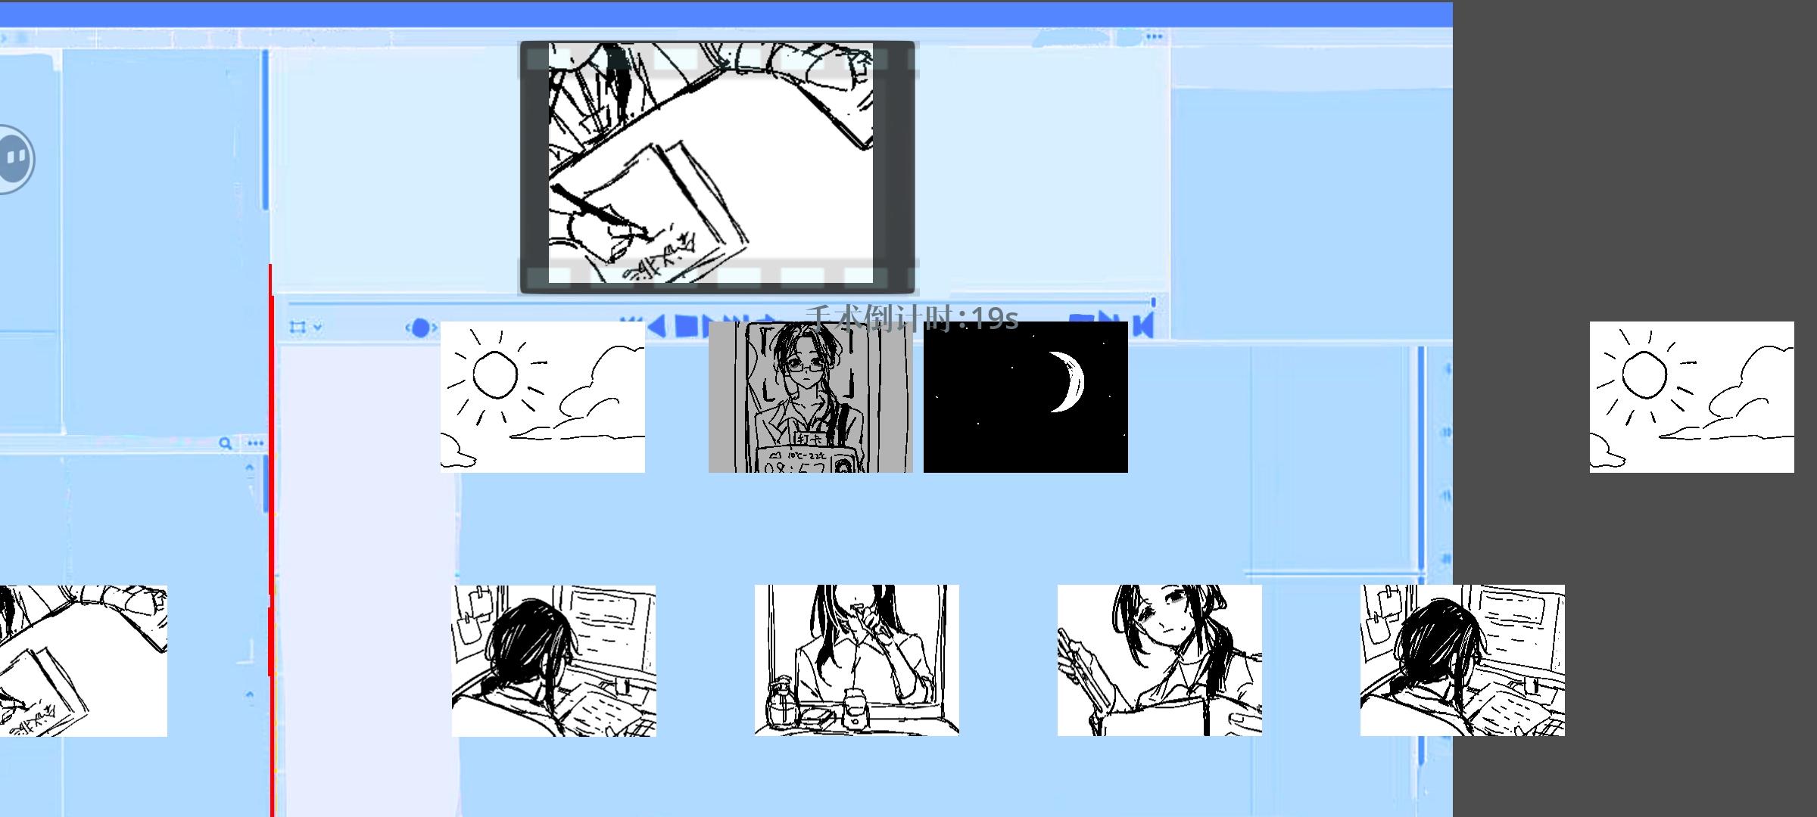Select the crescent moon night thumbnail
This screenshot has height=817, width=1817.
point(1026,397)
